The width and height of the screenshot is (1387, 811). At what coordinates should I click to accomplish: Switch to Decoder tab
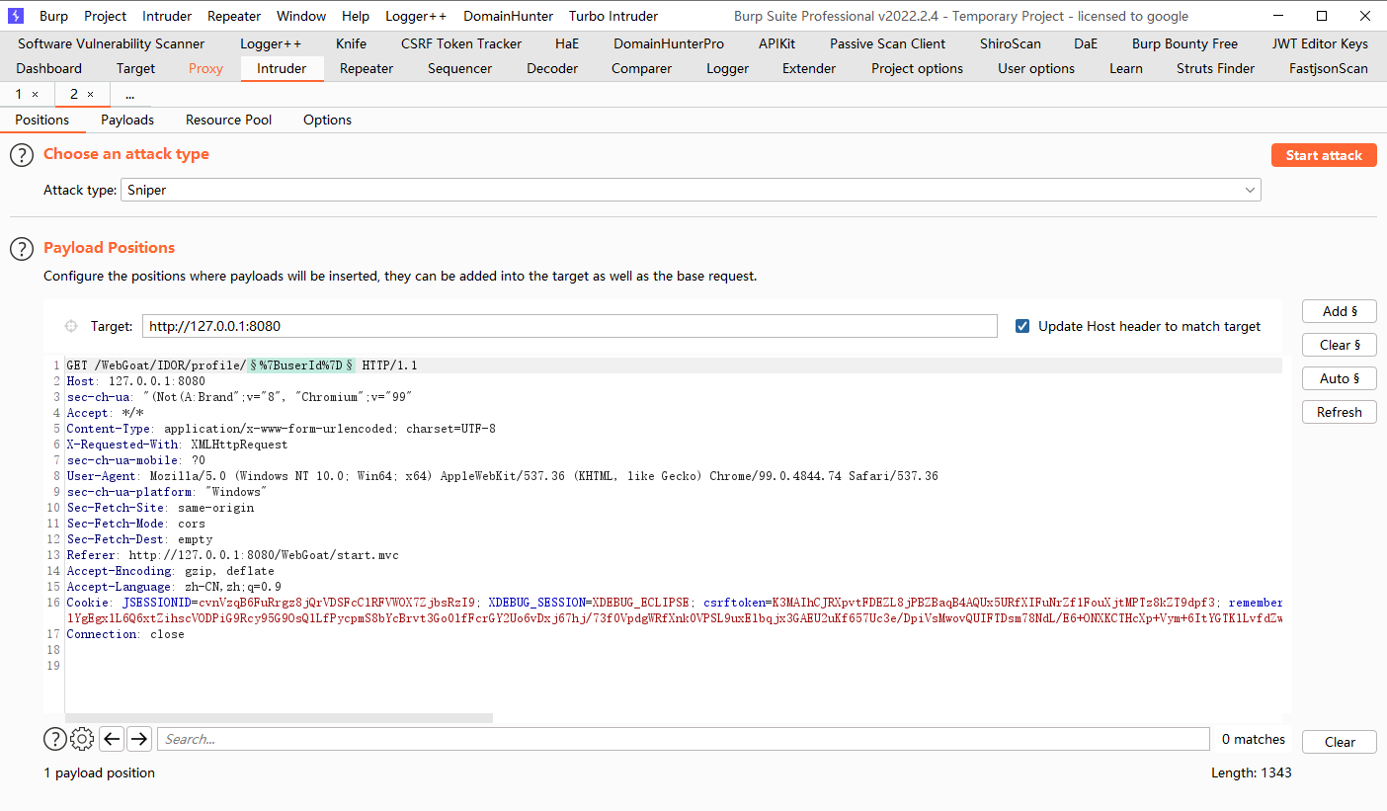click(x=552, y=68)
